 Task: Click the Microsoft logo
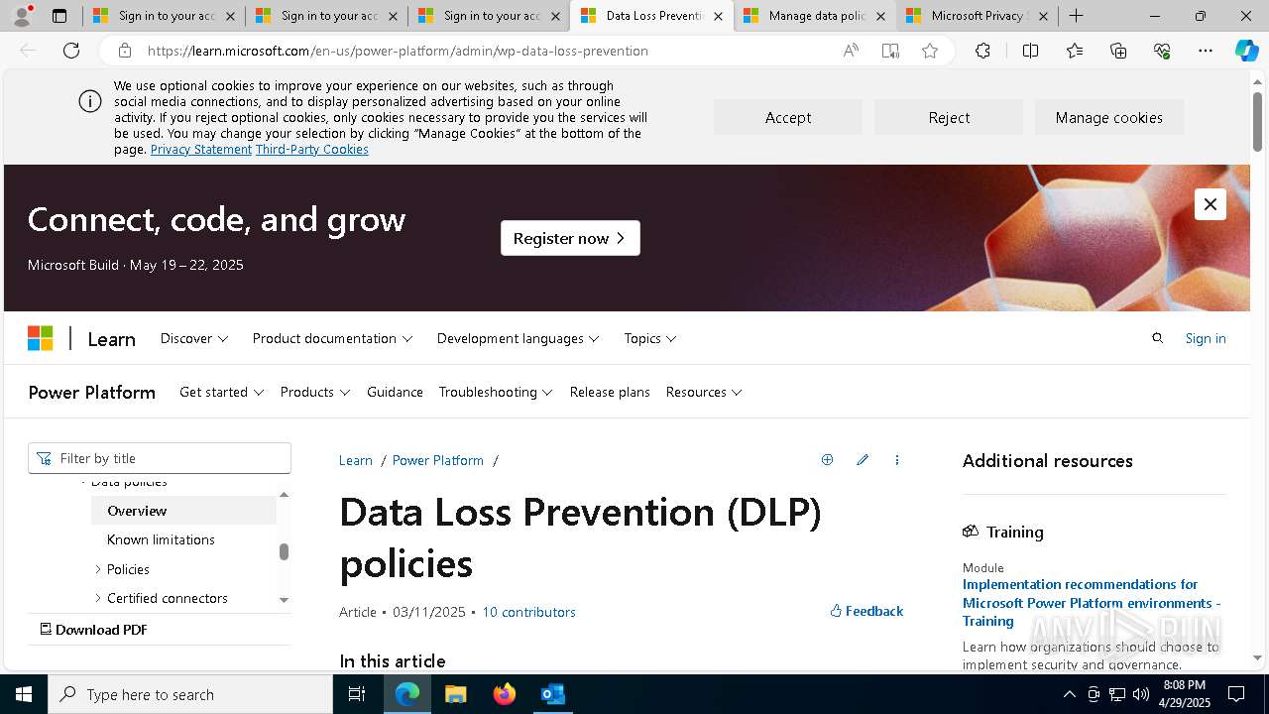pyautogui.click(x=41, y=338)
